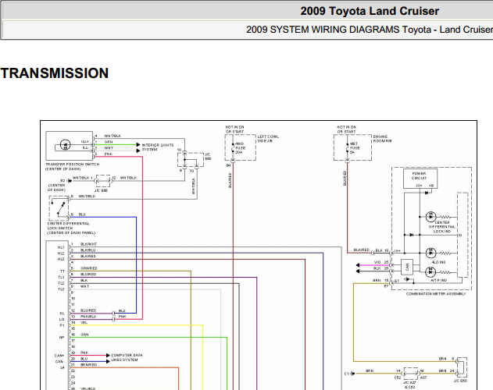Click the E2 ground point label
Image resolution: width=493 pixels, height=390 pixels.
tap(63, 181)
